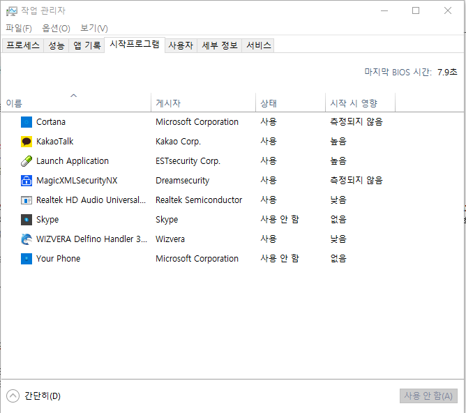Select the Cortana name text
466x413 pixels.
[x=51, y=122]
